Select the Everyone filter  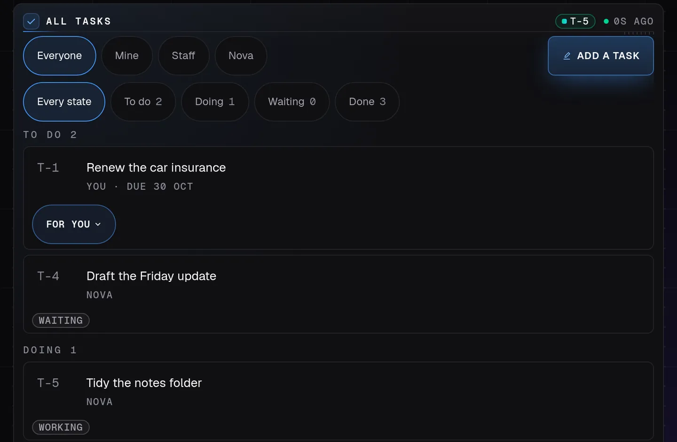click(59, 56)
